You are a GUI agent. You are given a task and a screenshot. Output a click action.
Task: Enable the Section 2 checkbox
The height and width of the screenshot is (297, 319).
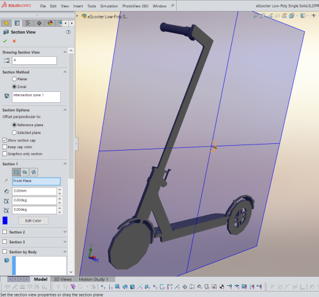[5, 232]
